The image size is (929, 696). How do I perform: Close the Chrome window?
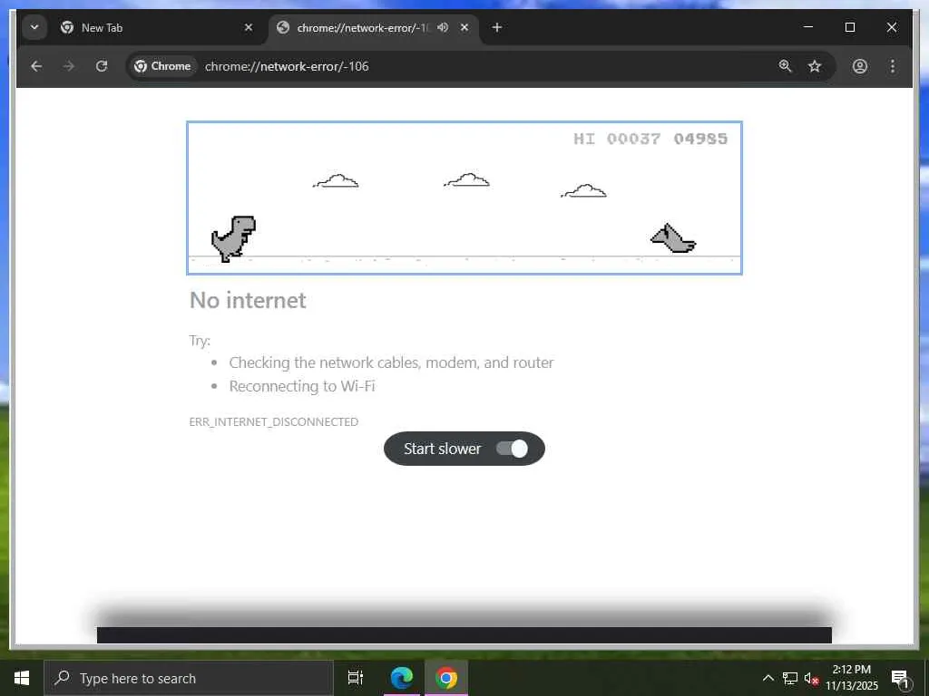click(891, 27)
